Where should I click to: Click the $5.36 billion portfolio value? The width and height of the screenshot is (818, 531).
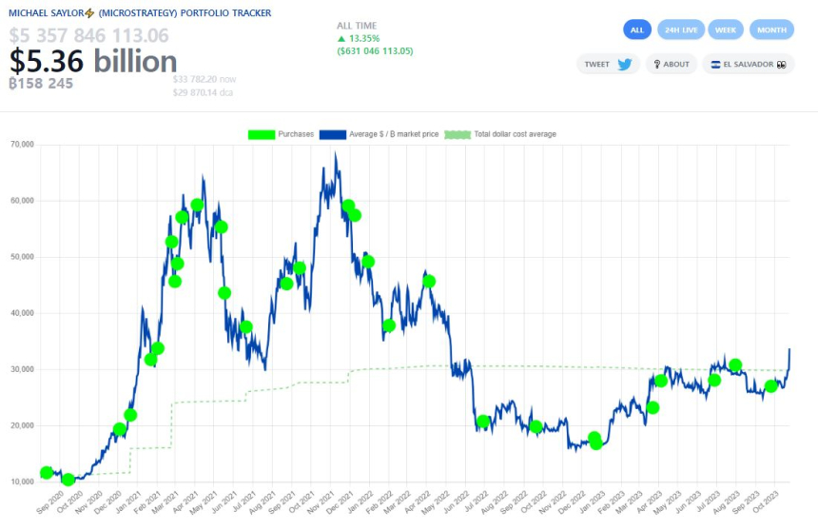(93, 62)
